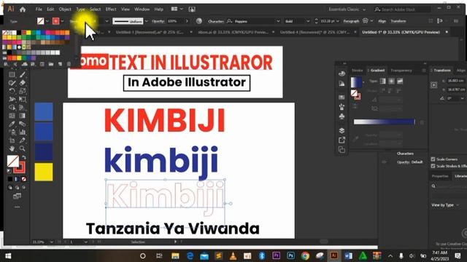Switch to the Transparency panel tab
This screenshot has width=467, height=262.
coord(401,71)
